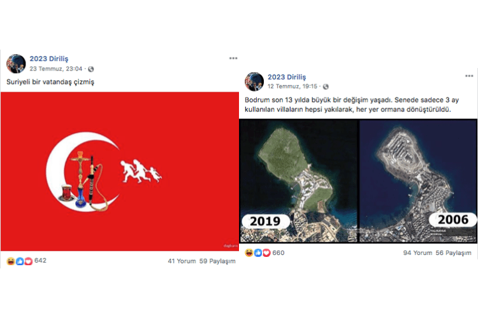Click the left post's 2023 Diriliş profile picture
478x318 pixels.
click(x=16, y=64)
